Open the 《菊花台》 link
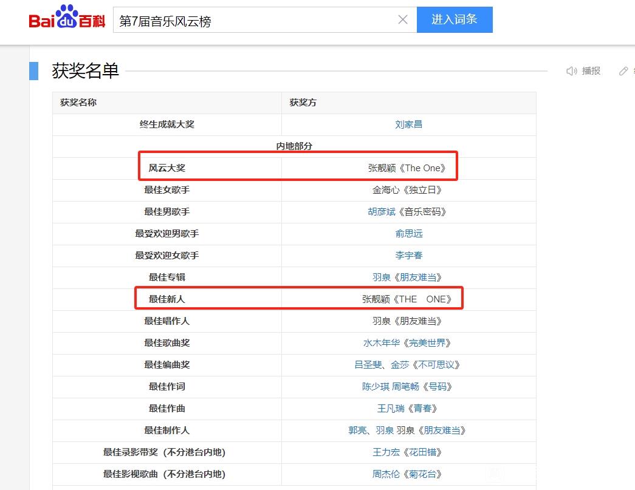This screenshot has width=635, height=490. [x=422, y=474]
